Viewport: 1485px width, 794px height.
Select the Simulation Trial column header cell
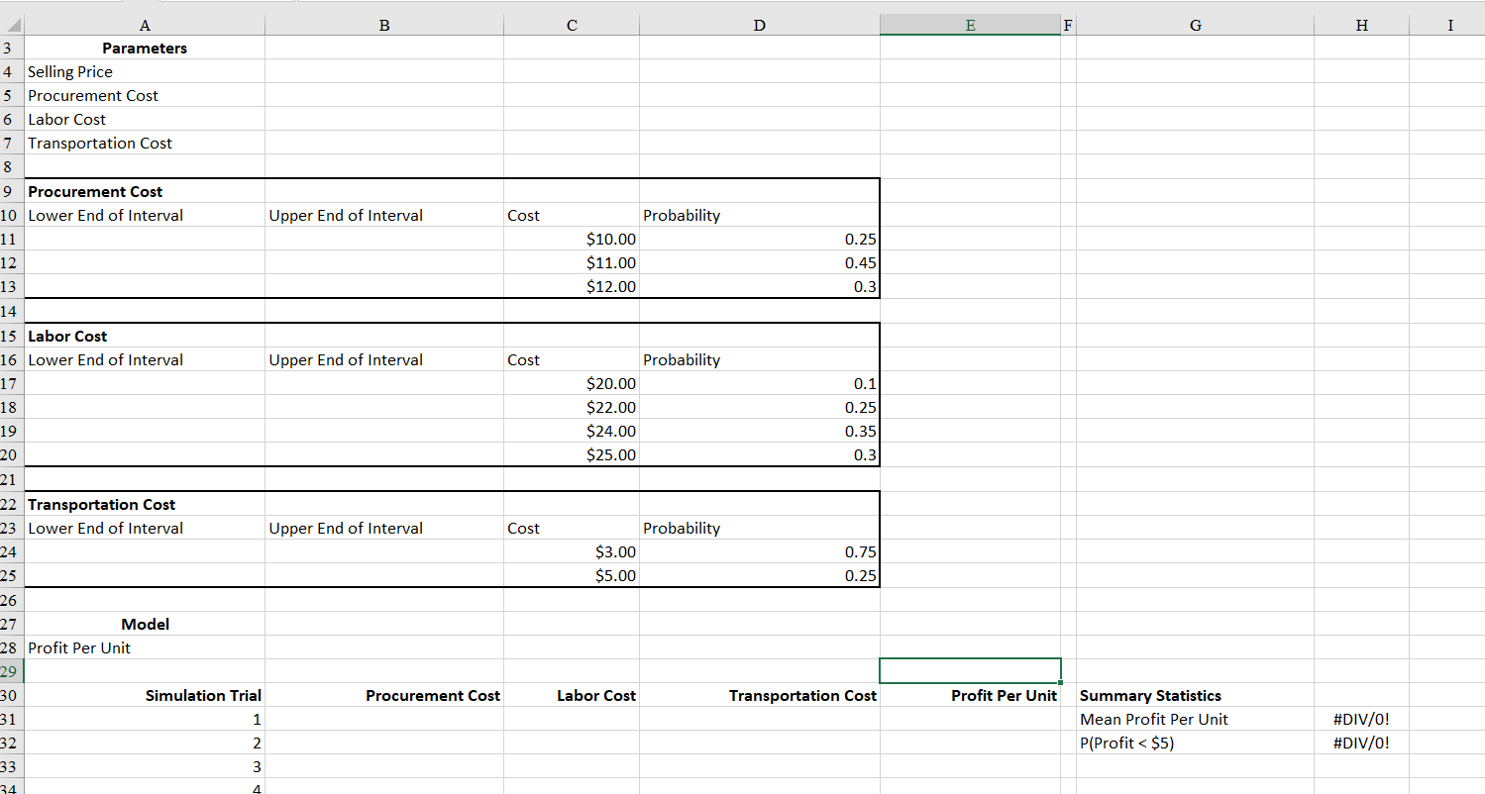click(x=145, y=695)
